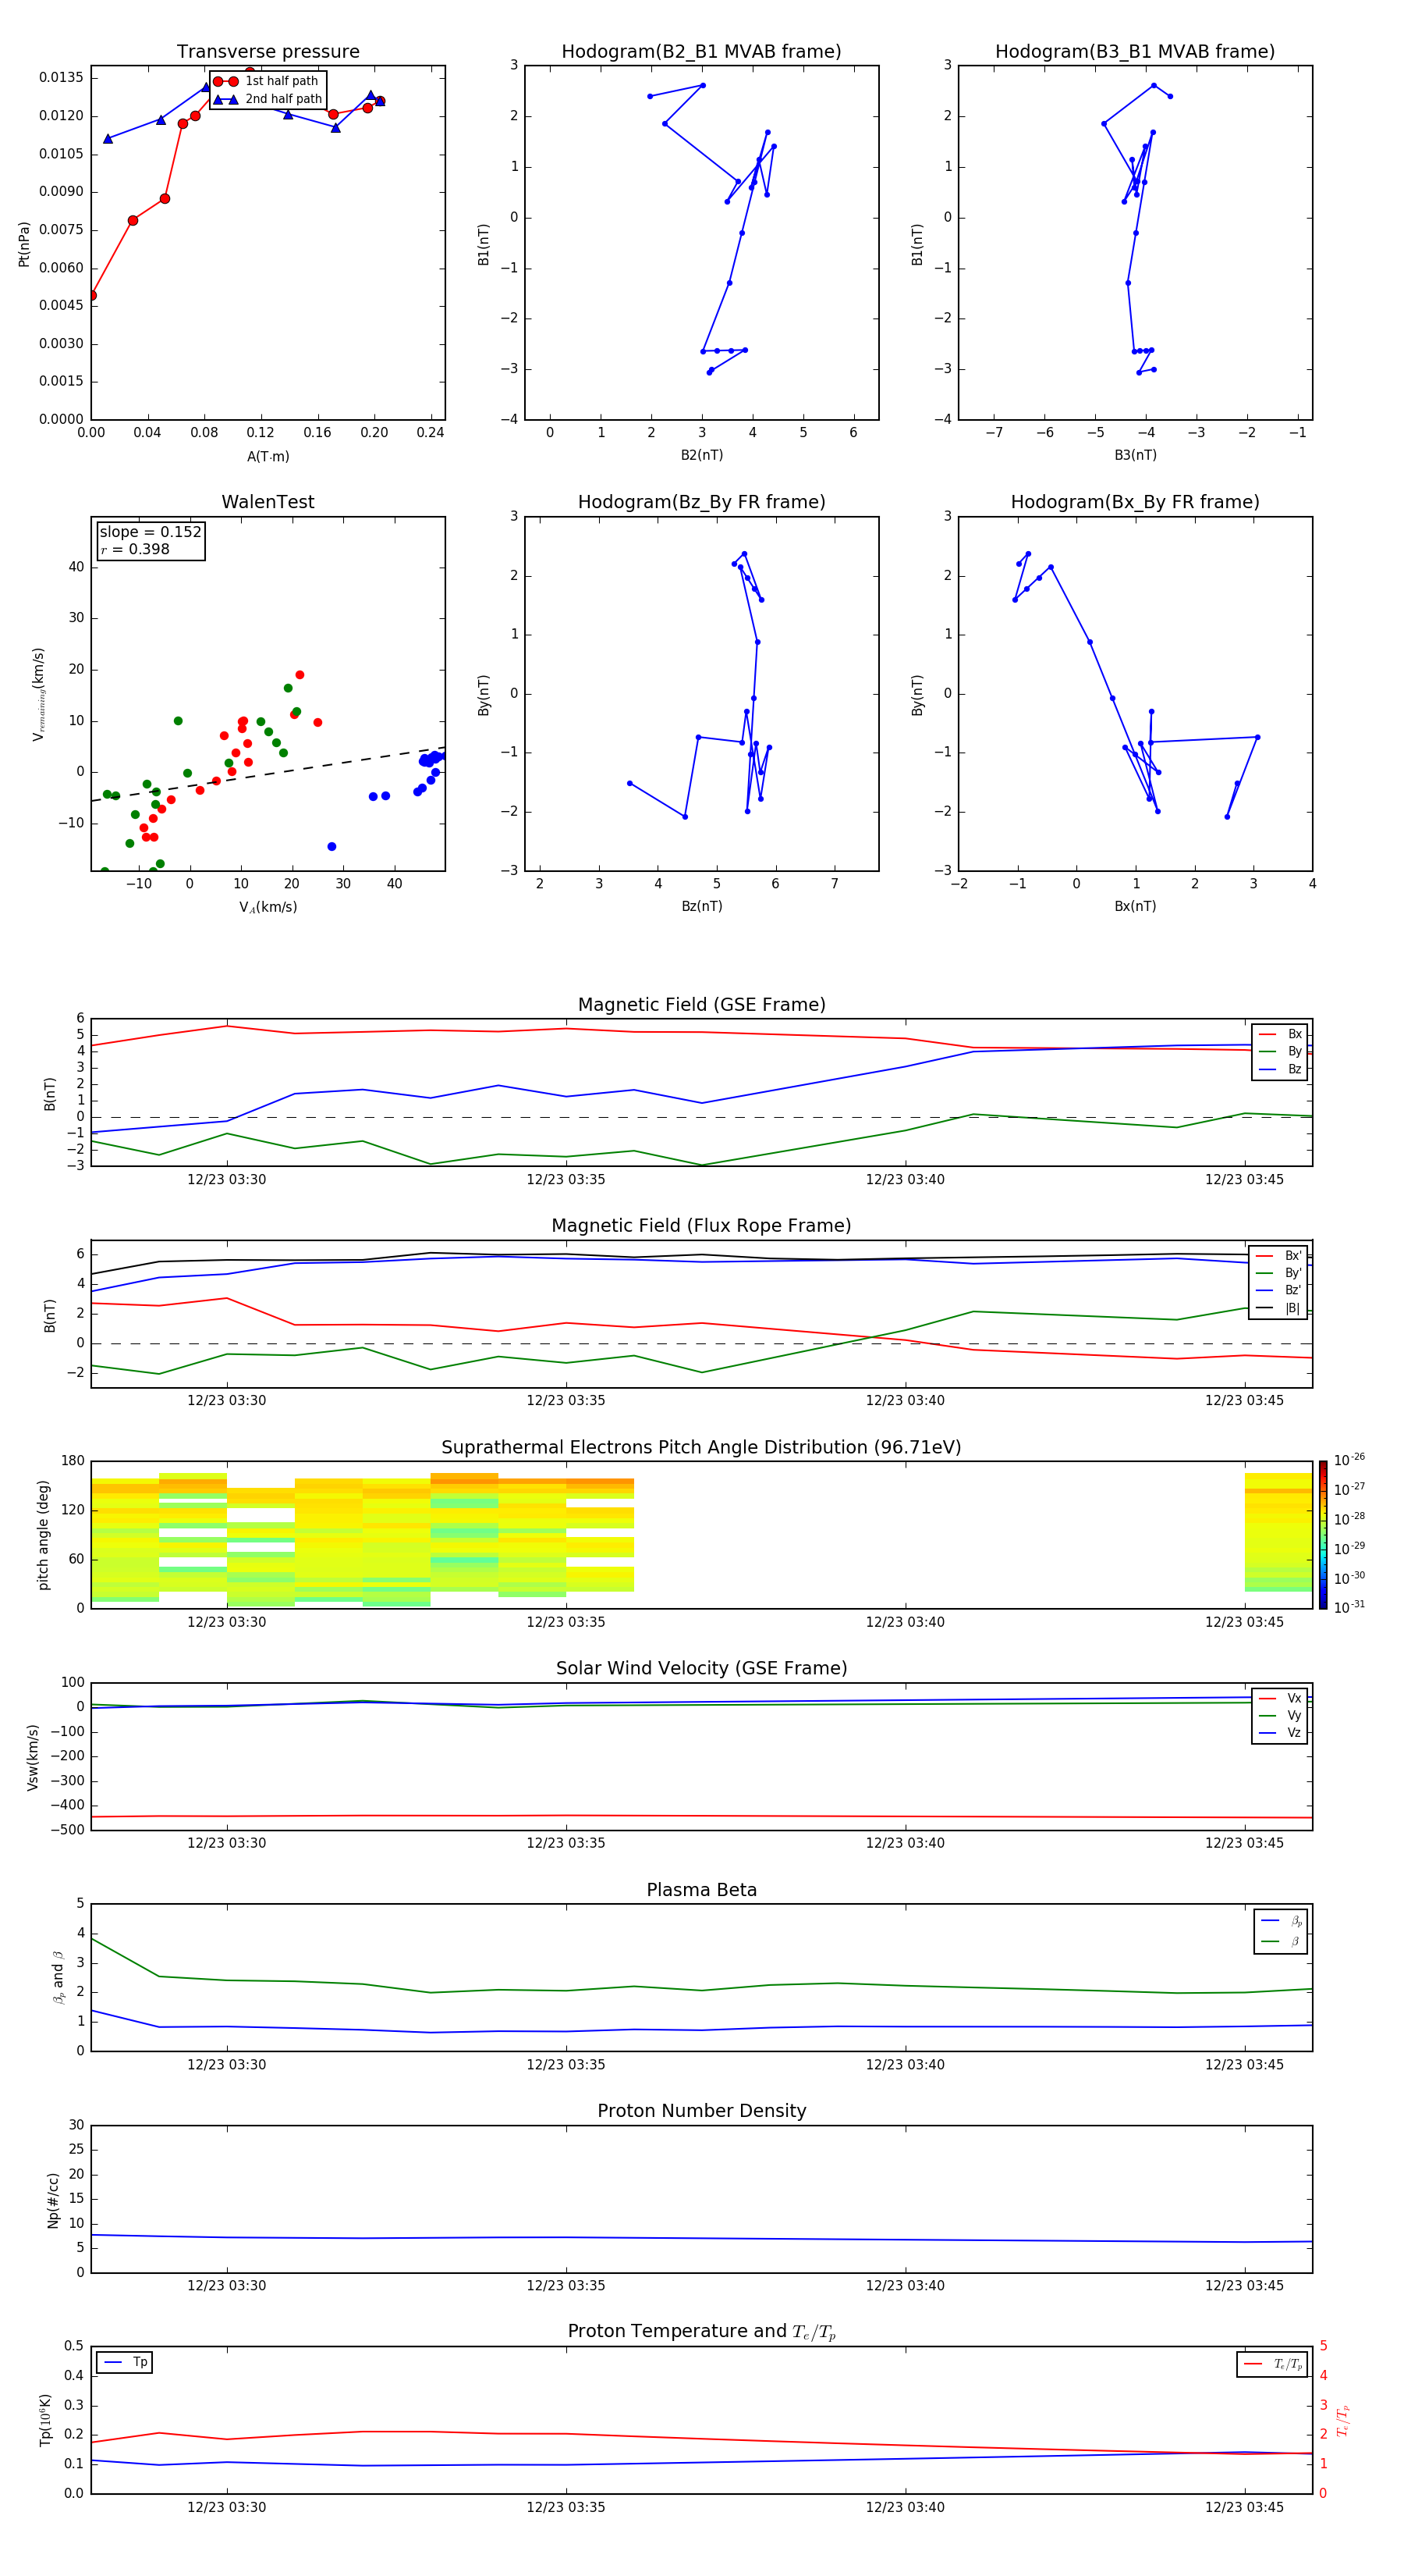1404x2576 pixels.
Task: Click the pitch angle color scale bar
Action: pos(1323,1535)
